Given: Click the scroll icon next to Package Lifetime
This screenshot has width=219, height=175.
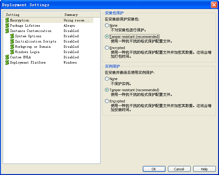Looking at the screenshot, I should click(7, 25).
